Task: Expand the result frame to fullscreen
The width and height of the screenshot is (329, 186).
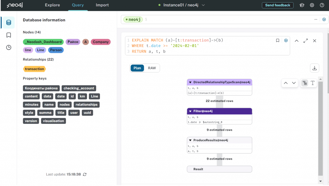Action: [306, 41]
